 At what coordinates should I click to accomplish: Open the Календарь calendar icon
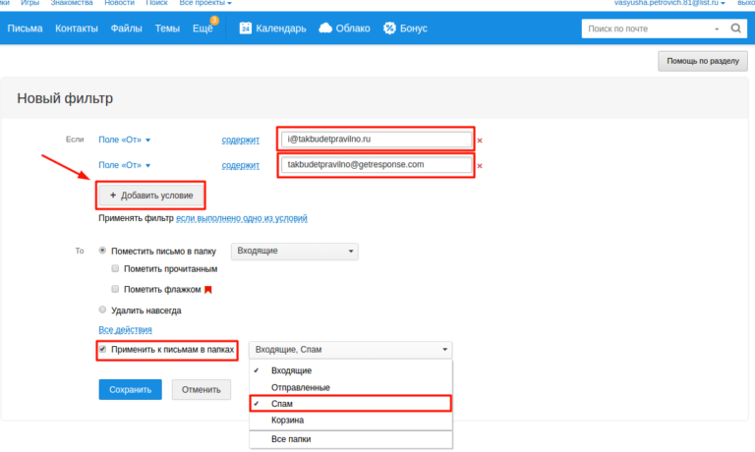246,28
